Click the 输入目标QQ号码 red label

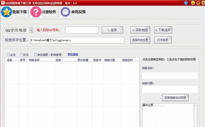pos(48,30)
